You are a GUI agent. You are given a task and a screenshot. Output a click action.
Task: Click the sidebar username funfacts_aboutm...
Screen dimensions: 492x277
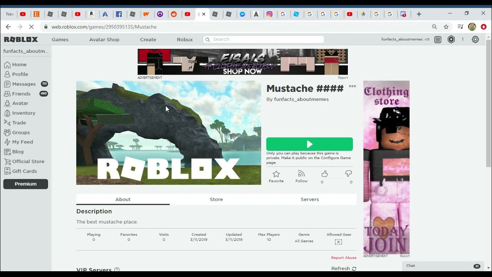point(26,51)
